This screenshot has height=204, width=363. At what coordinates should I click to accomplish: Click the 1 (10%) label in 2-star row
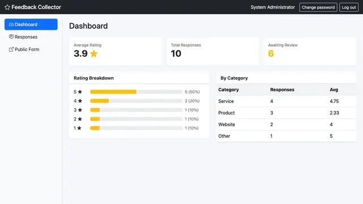(x=192, y=119)
